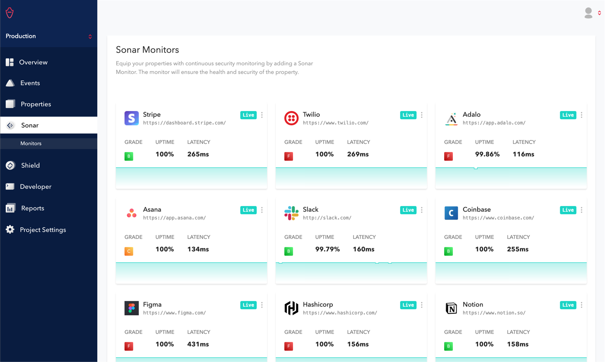Click Stripe's Live status badge
Viewport: 605px width, 362px height.
(248, 115)
